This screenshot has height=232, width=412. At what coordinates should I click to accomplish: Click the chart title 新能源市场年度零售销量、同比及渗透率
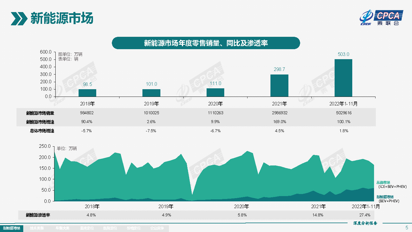pyautogui.click(x=206, y=43)
